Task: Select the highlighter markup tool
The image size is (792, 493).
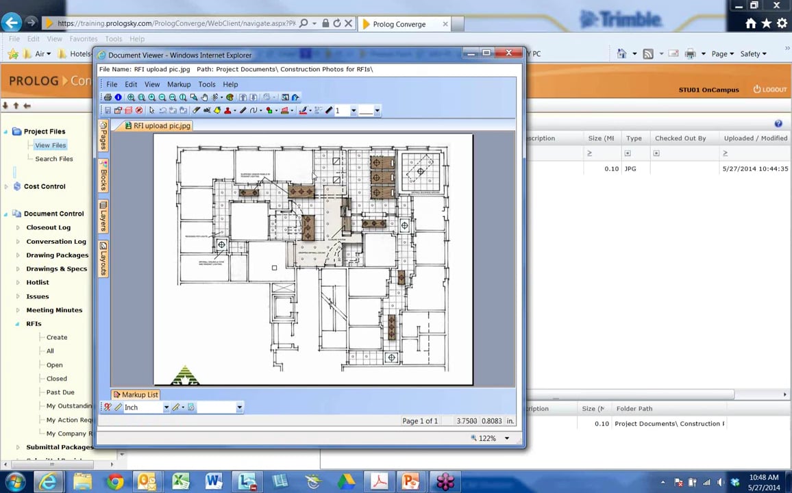Action: coord(196,110)
